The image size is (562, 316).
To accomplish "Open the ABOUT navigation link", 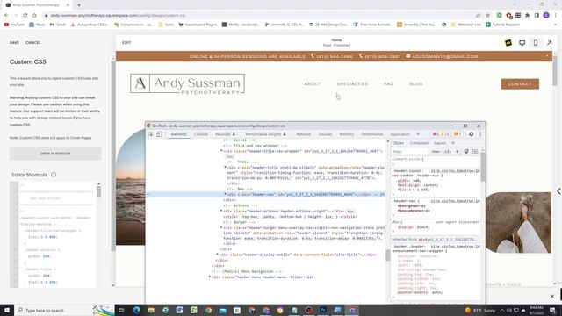I will pos(313,84).
